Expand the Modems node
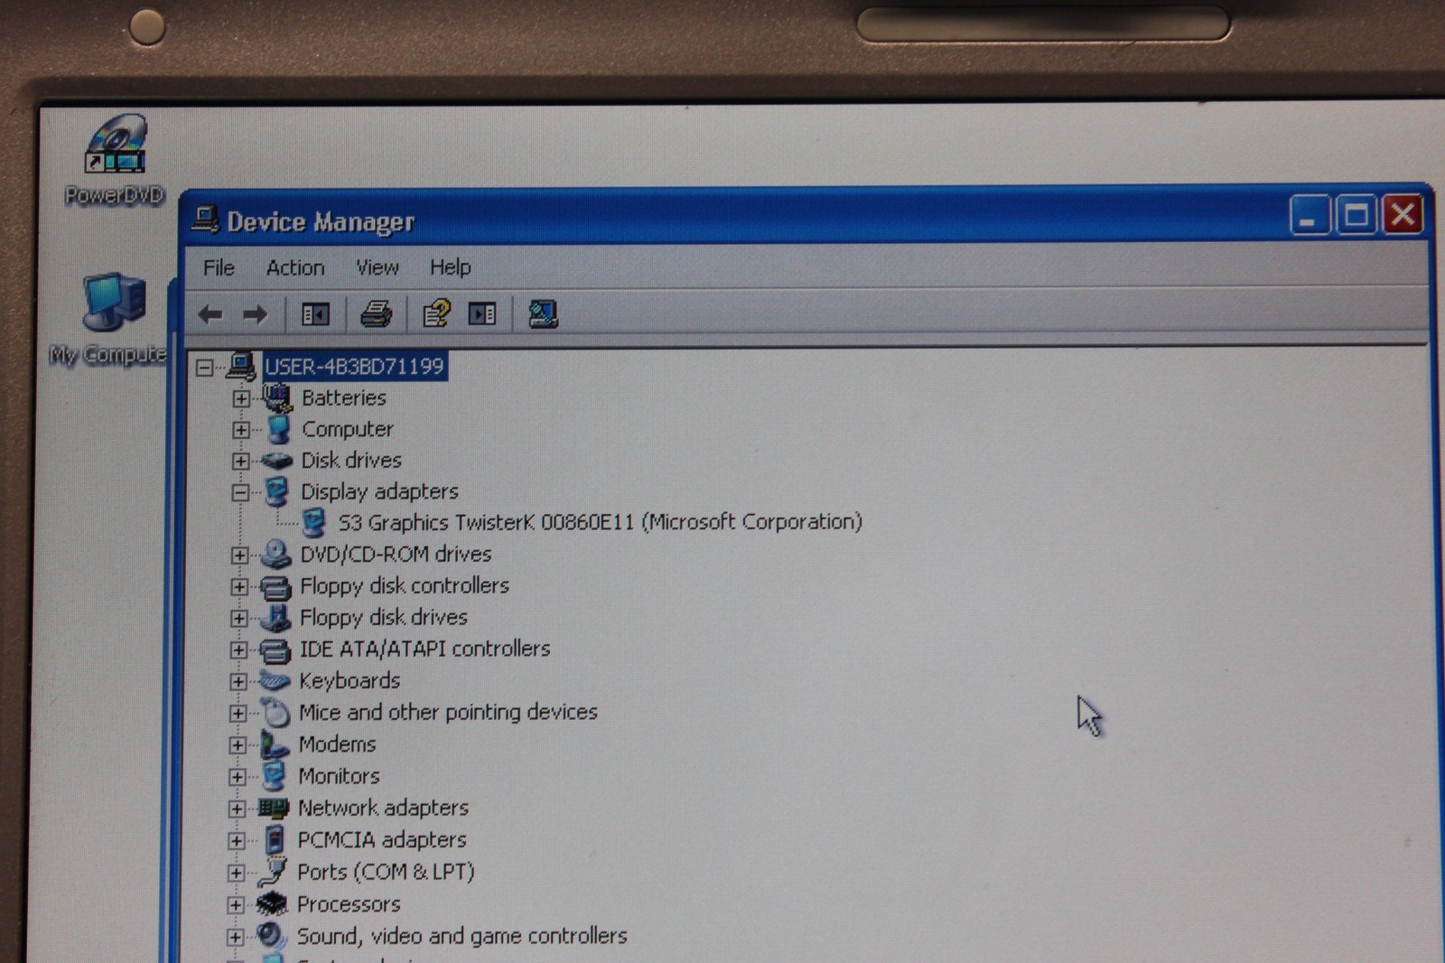 pyautogui.click(x=238, y=745)
